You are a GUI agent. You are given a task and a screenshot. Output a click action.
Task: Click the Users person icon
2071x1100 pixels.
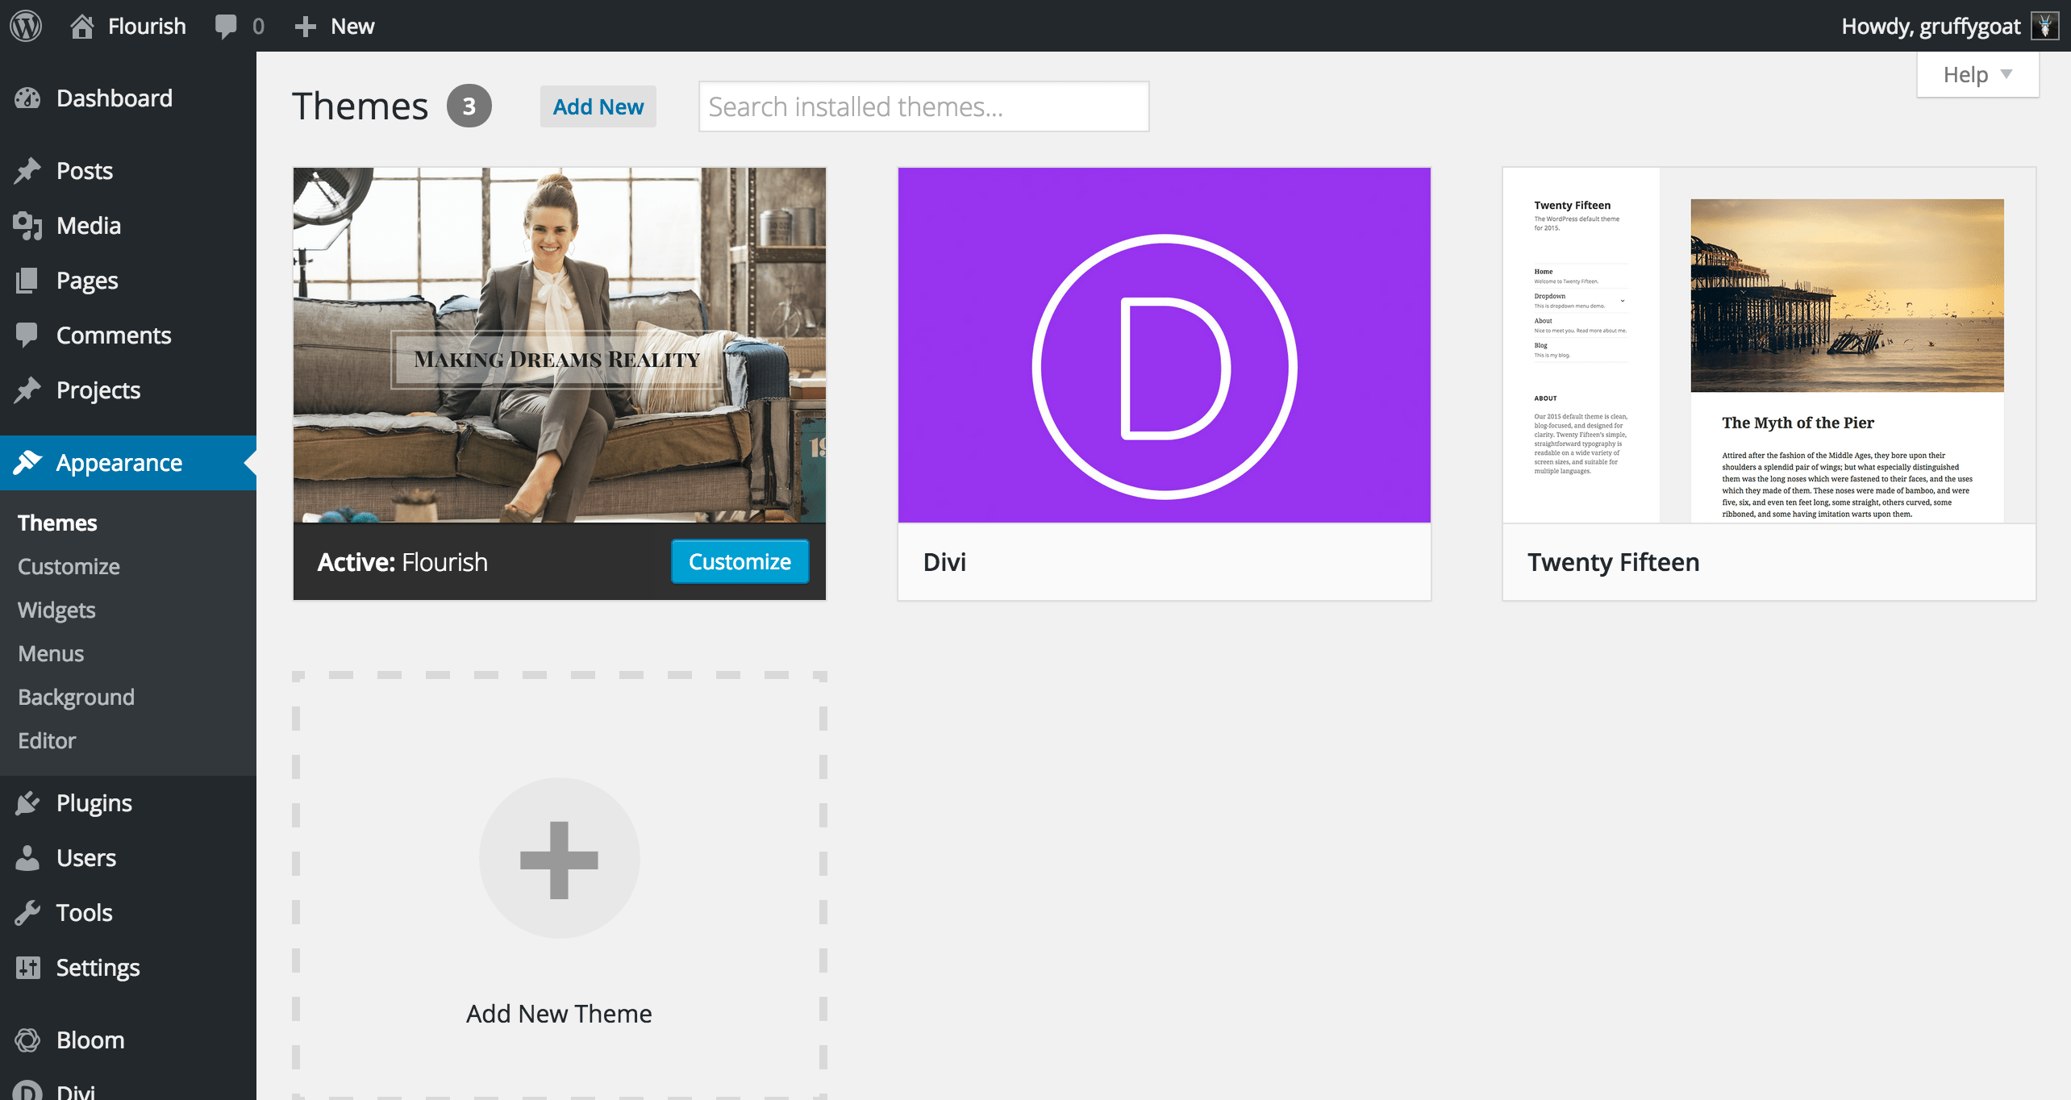point(27,858)
